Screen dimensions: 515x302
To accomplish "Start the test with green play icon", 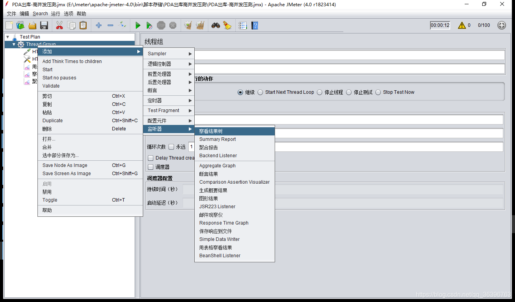I will click(x=138, y=26).
